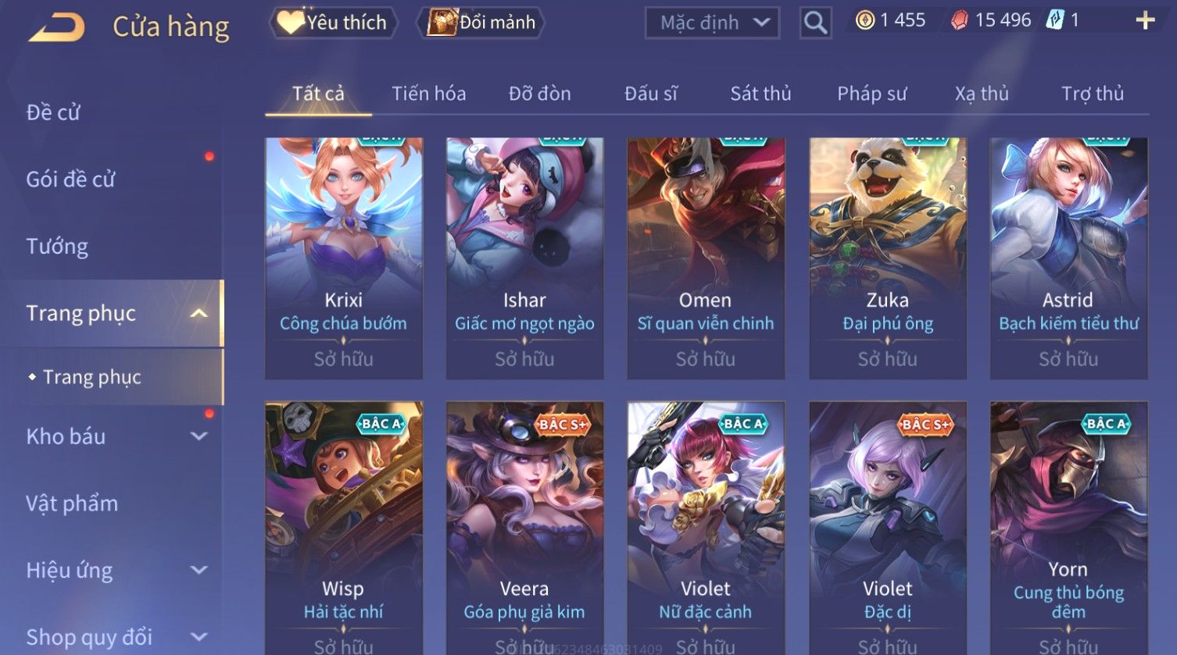Viewport: 1177px width, 655px height.
Task: Tap the blue voucher ticket icon
Action: tap(1055, 20)
